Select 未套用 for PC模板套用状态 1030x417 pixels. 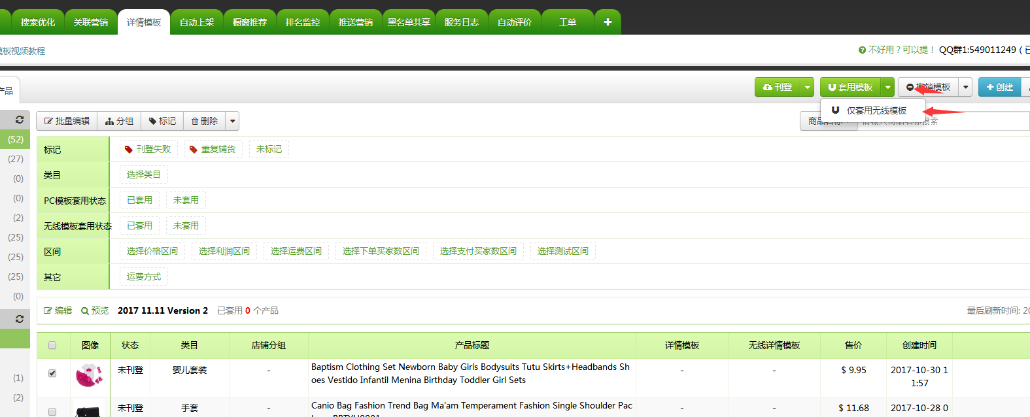click(x=186, y=200)
